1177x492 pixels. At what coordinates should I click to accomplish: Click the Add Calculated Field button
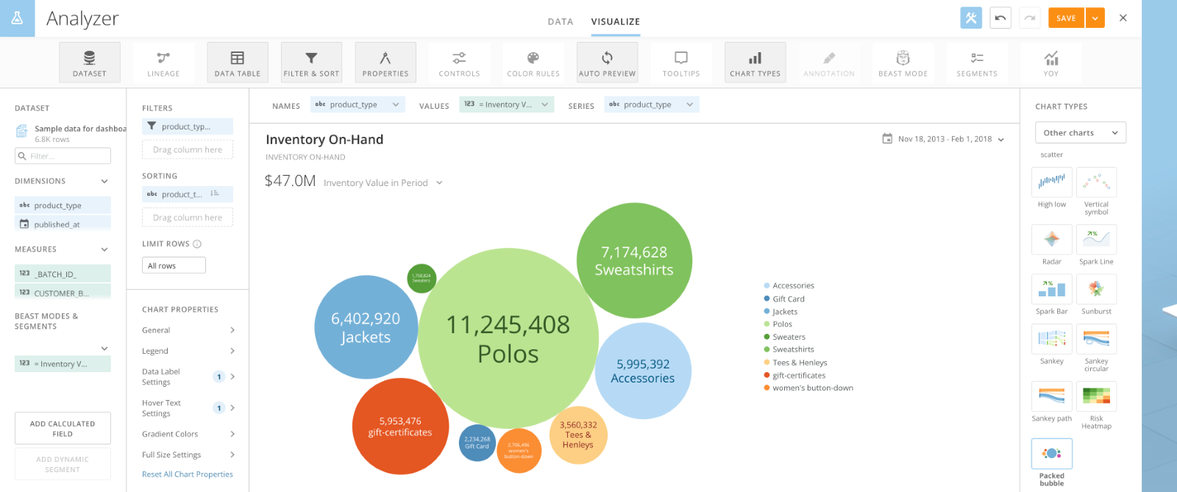coord(63,429)
